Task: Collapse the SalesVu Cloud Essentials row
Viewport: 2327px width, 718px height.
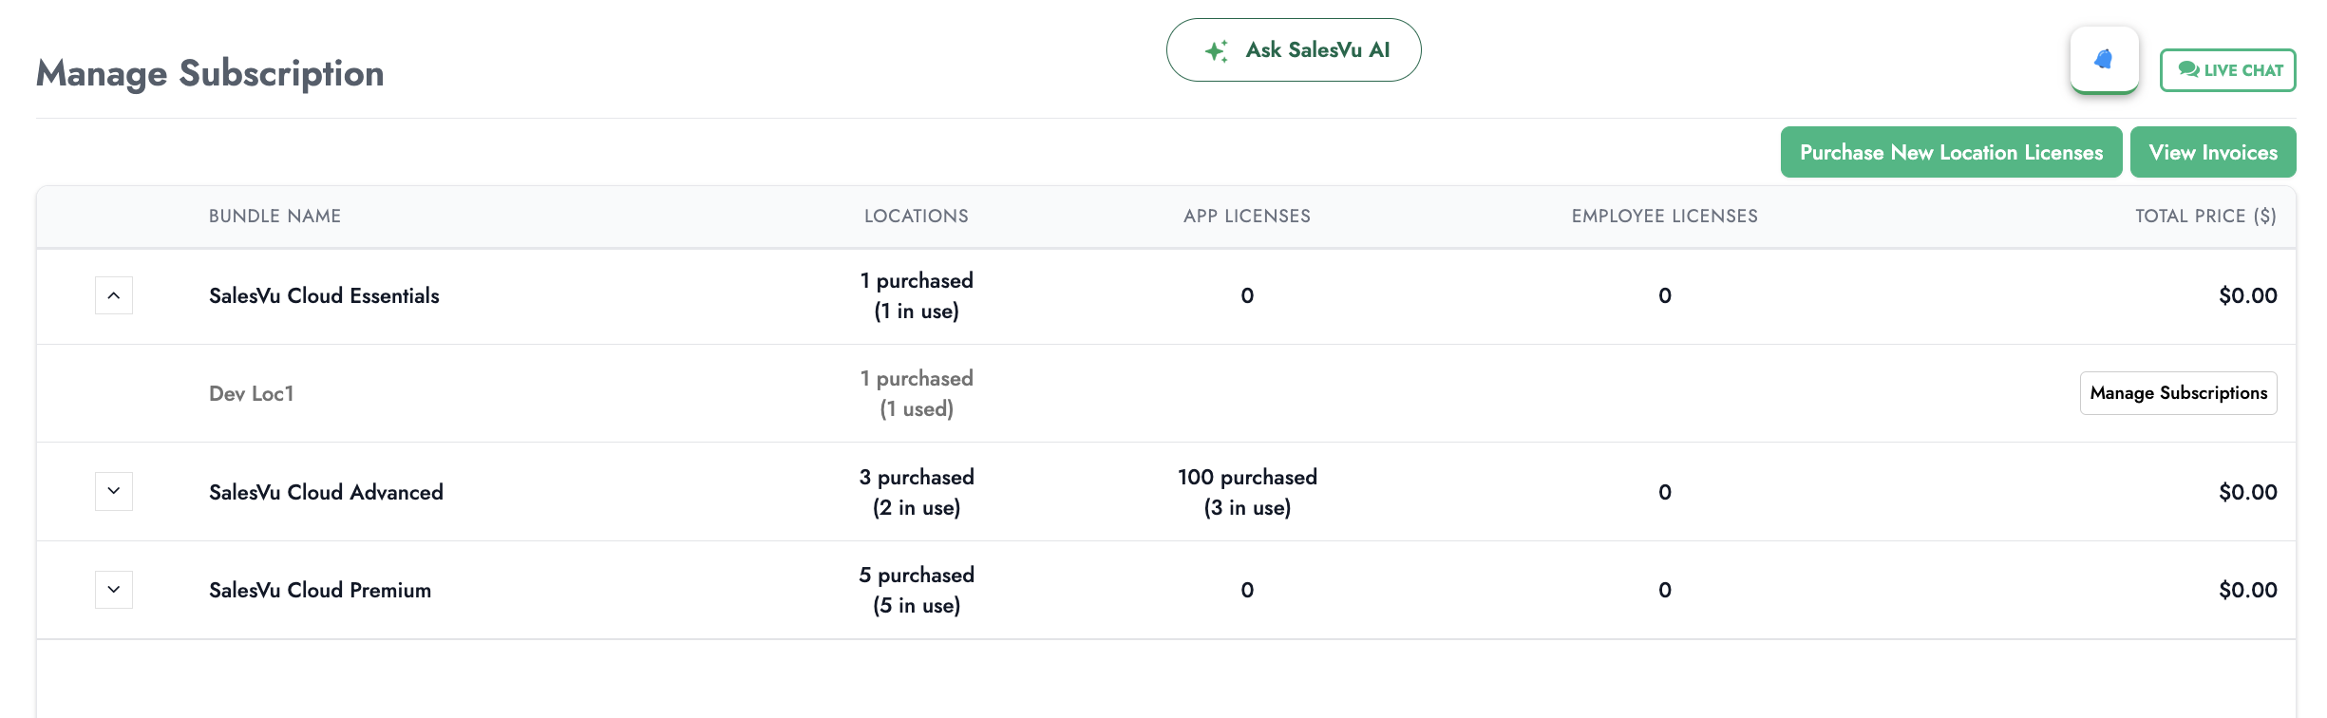Action: (x=114, y=295)
